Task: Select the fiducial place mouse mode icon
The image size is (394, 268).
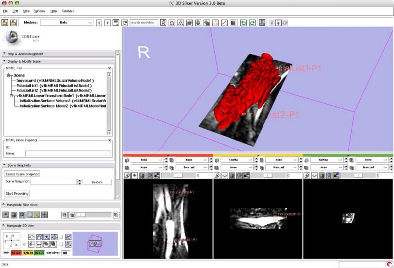Action: point(278,23)
